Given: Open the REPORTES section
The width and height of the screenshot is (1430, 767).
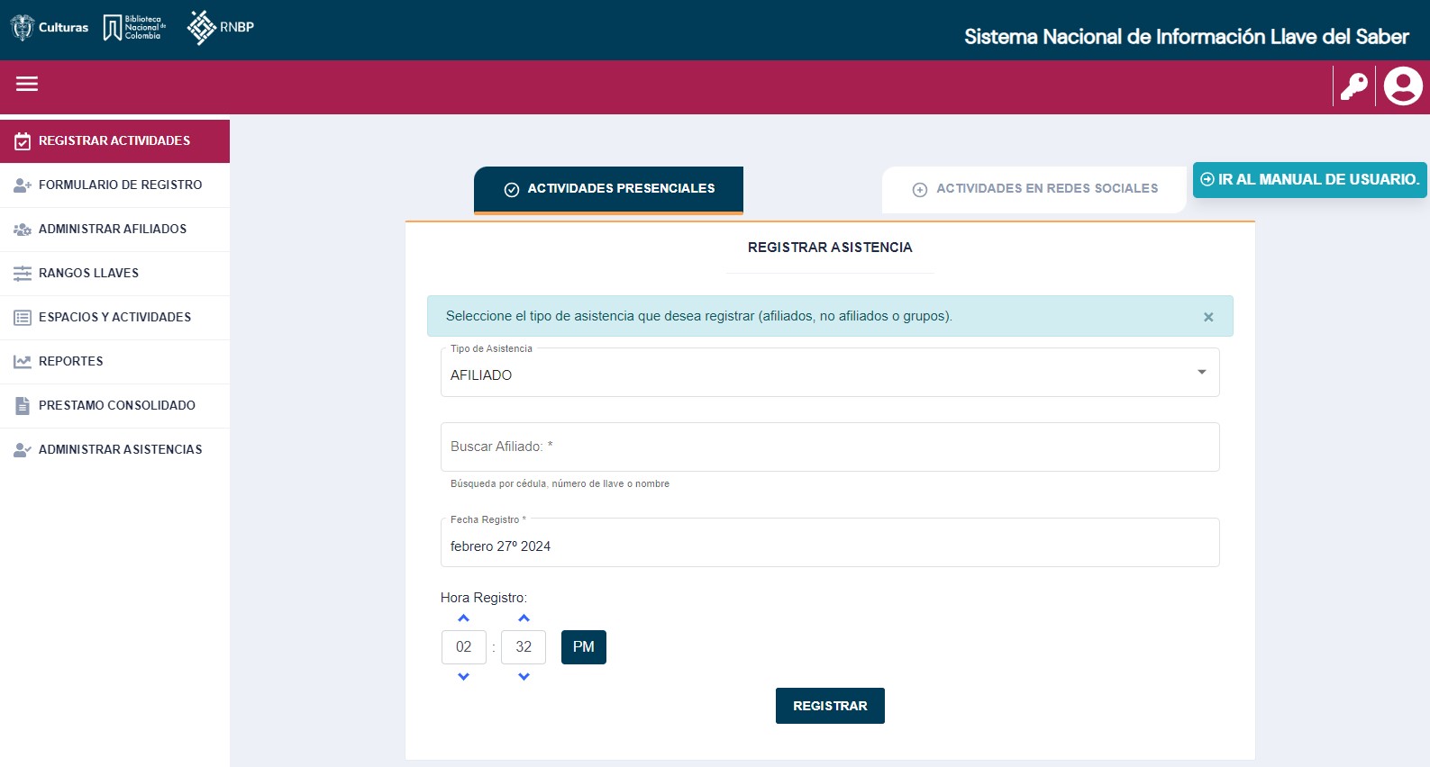Looking at the screenshot, I should (114, 362).
